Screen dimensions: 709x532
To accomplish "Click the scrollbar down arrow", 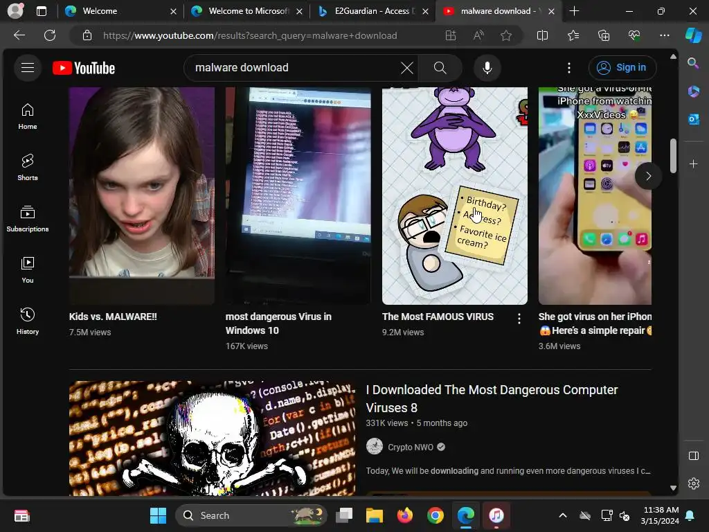I will [673, 488].
